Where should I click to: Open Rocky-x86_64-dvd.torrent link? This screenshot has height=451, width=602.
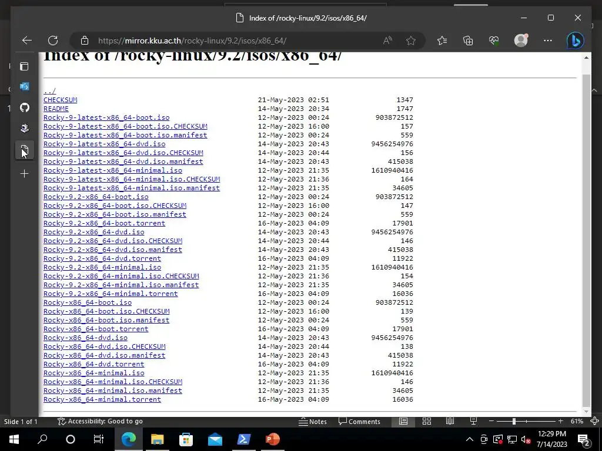[x=94, y=364]
